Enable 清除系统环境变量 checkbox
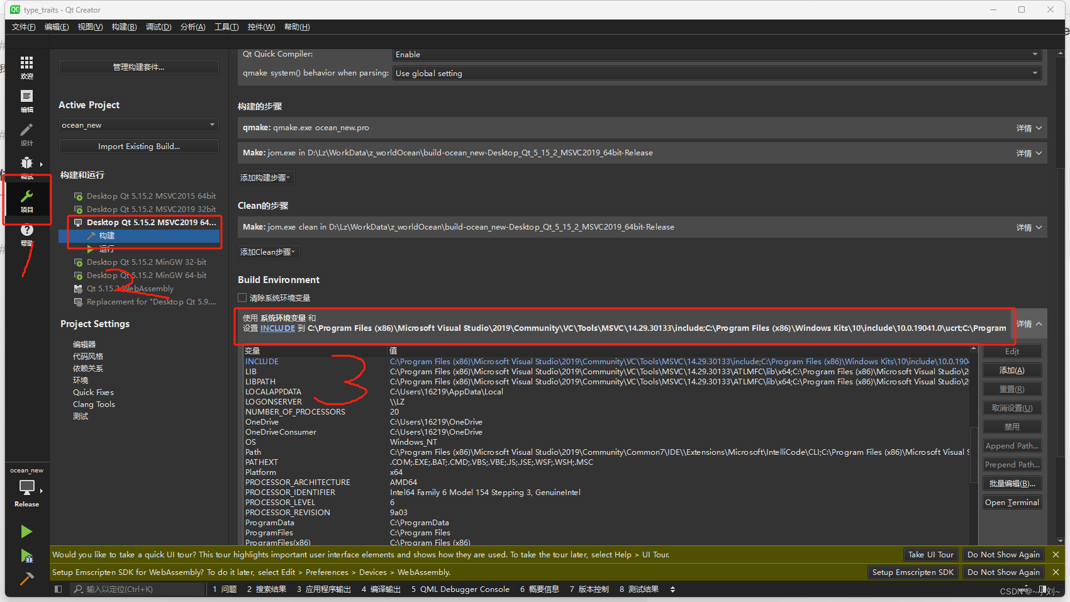Image resolution: width=1070 pixels, height=602 pixels. click(x=242, y=298)
